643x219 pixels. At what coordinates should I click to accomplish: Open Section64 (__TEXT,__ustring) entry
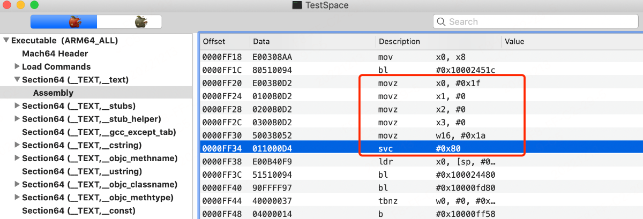click(81, 171)
